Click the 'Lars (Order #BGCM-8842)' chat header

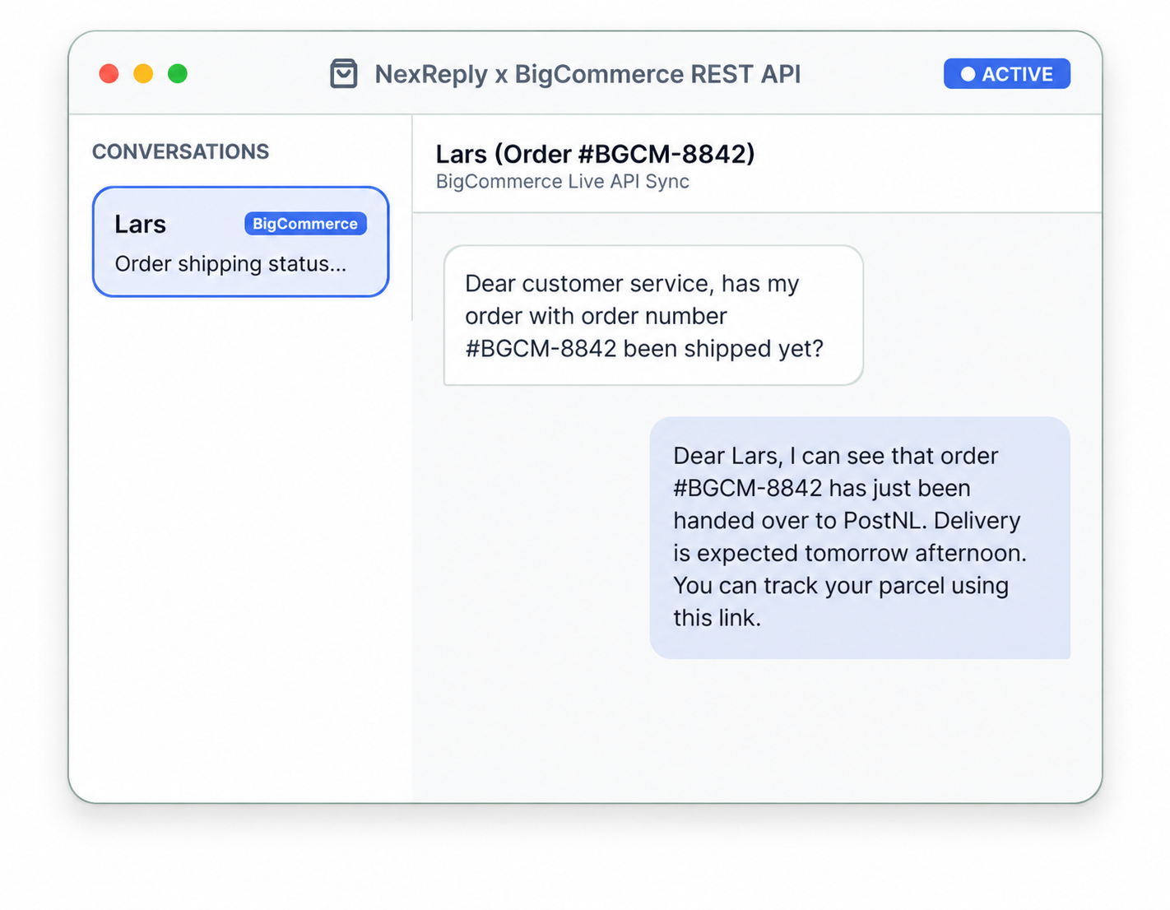click(x=595, y=154)
